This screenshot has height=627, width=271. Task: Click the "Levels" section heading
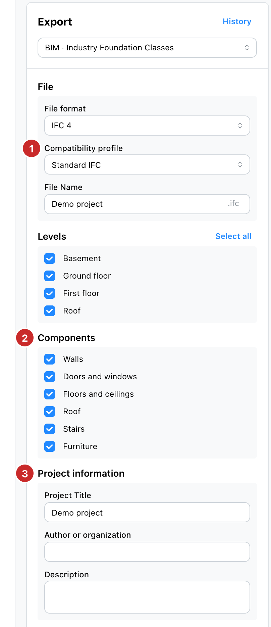click(52, 237)
